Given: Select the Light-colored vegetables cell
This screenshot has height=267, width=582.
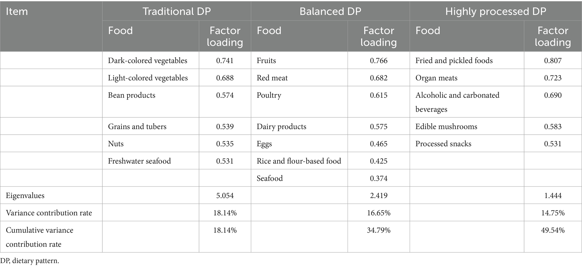Looking at the screenshot, I should coord(148,78).
